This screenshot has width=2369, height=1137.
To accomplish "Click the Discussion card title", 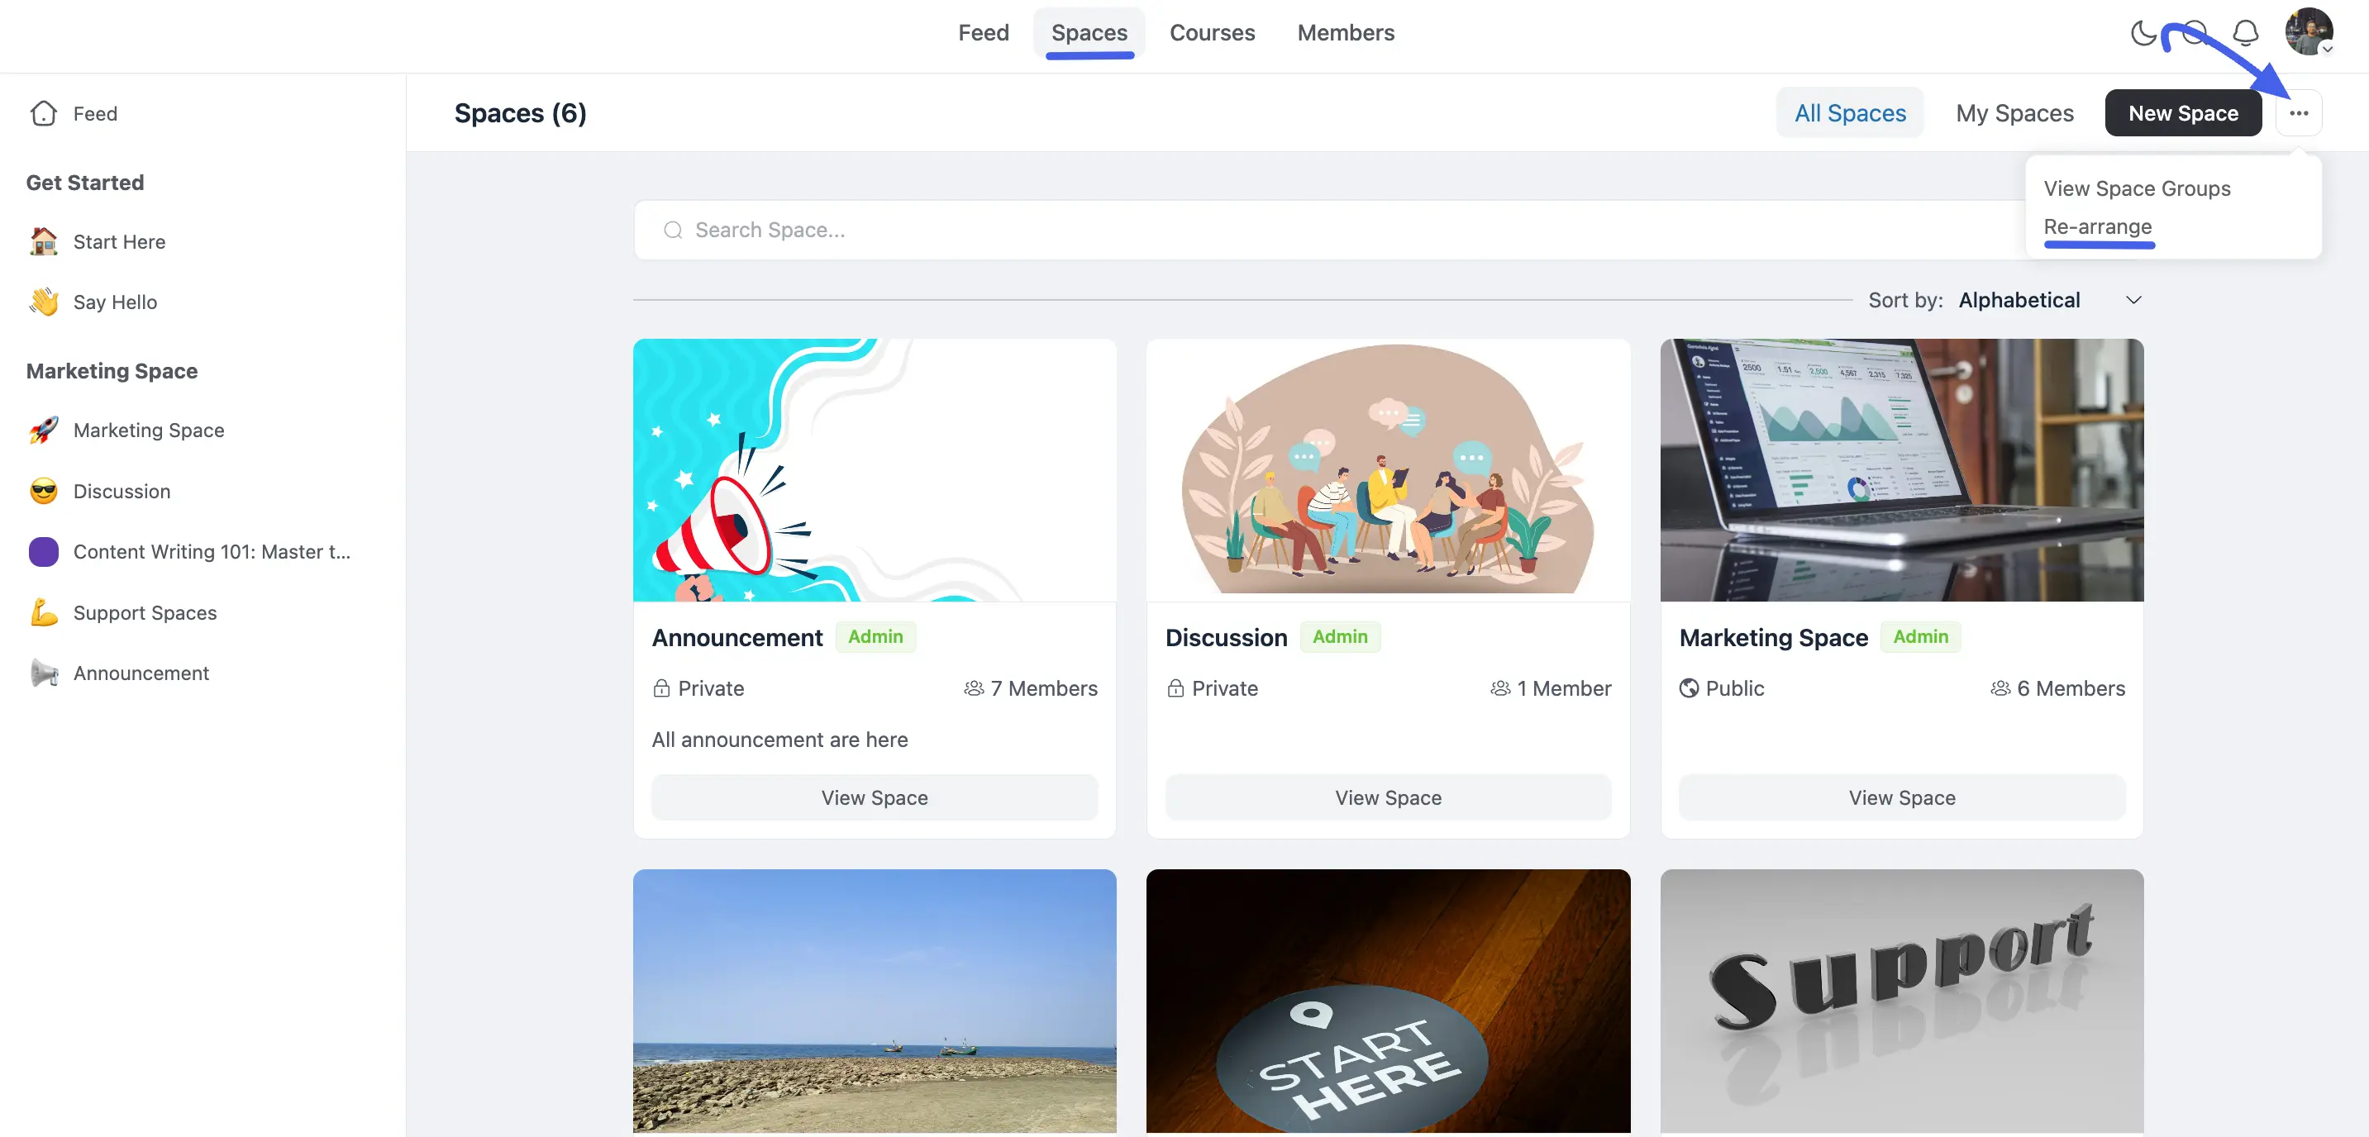I will coord(1225,637).
